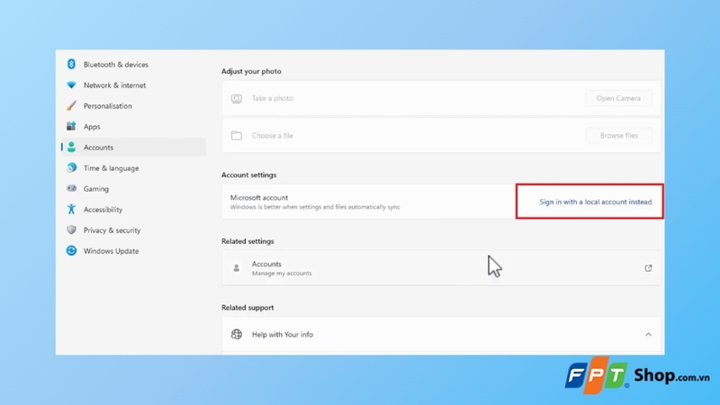
Task: Click the Windows Update sync icon
Action: [x=71, y=250]
